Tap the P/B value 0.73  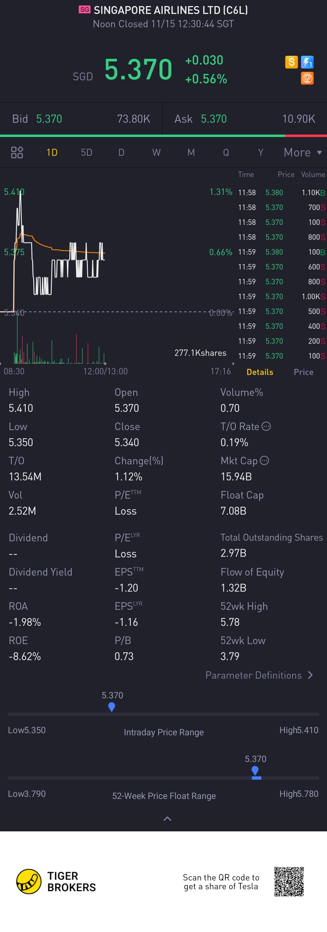(124, 656)
